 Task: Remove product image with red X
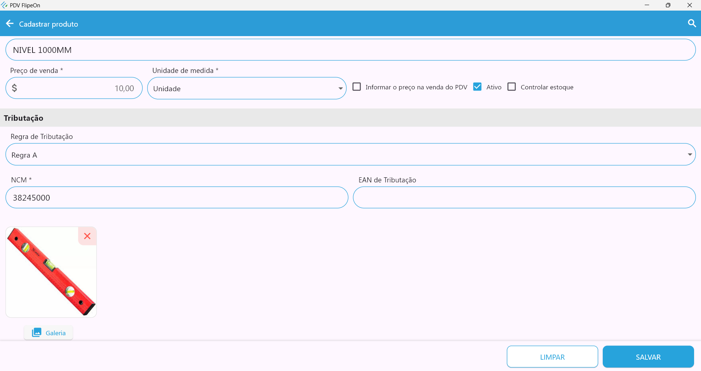pyautogui.click(x=87, y=236)
